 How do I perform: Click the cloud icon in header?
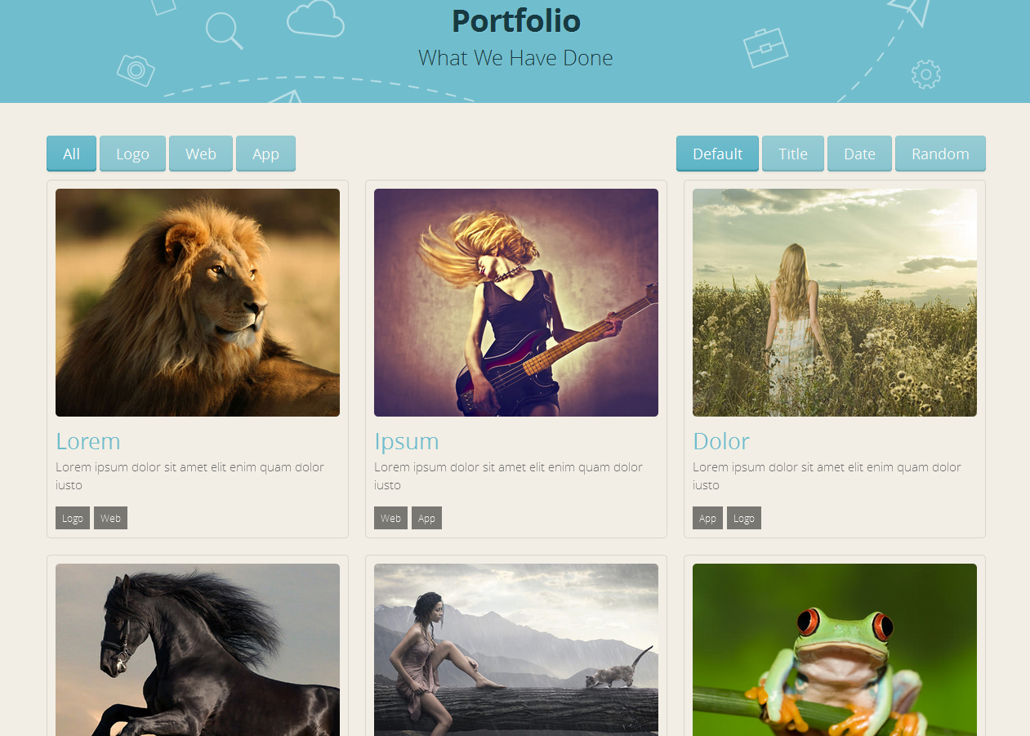(x=315, y=18)
